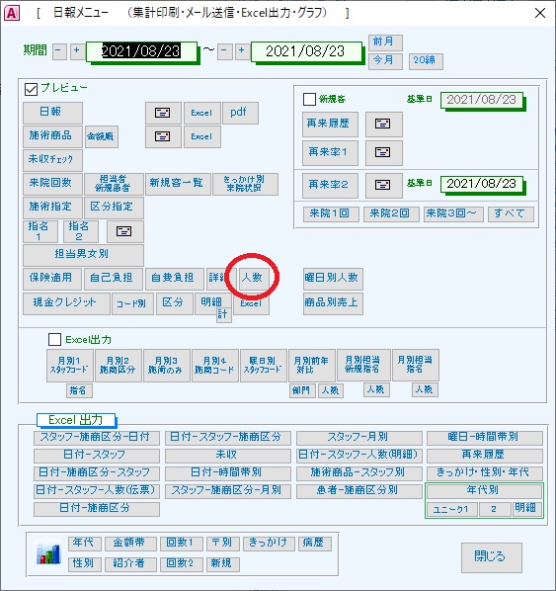This screenshot has height=591, width=556.
Task: Tick the Excel出力 checkbox
Action: pos(54,339)
